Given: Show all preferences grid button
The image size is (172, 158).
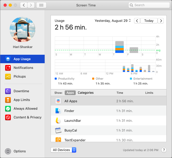Looking at the screenshot, I should pos(41,5).
